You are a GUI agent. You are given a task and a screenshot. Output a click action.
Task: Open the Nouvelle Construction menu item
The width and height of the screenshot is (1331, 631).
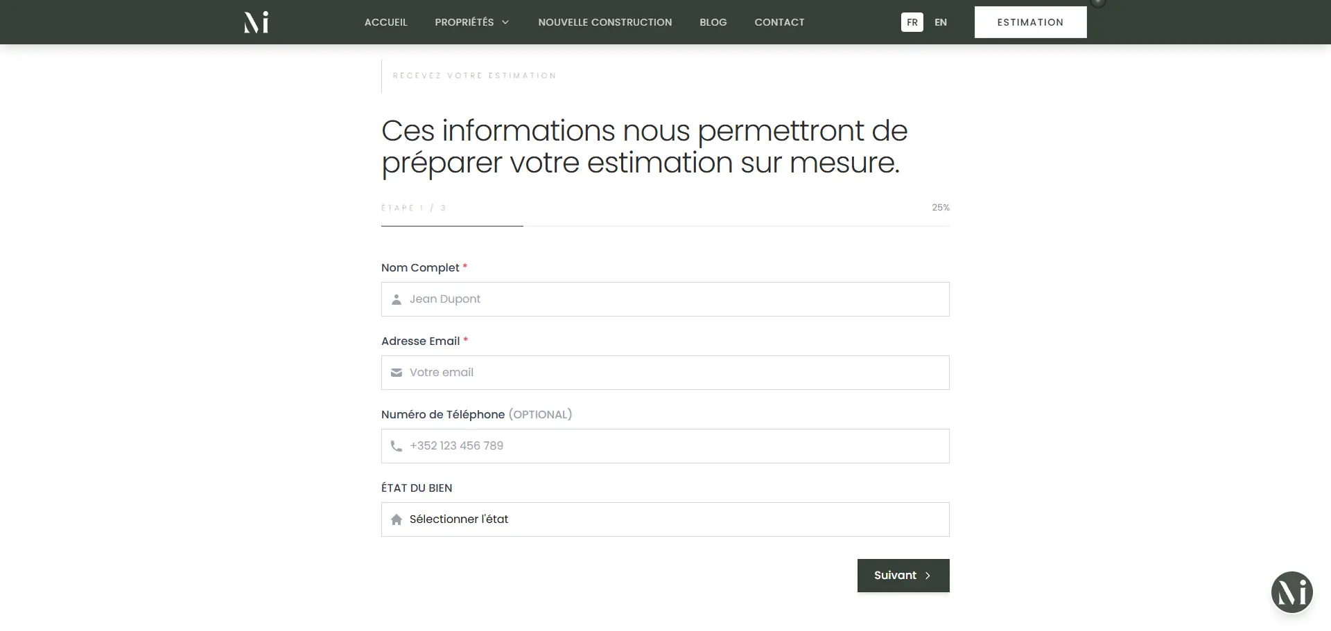604,22
